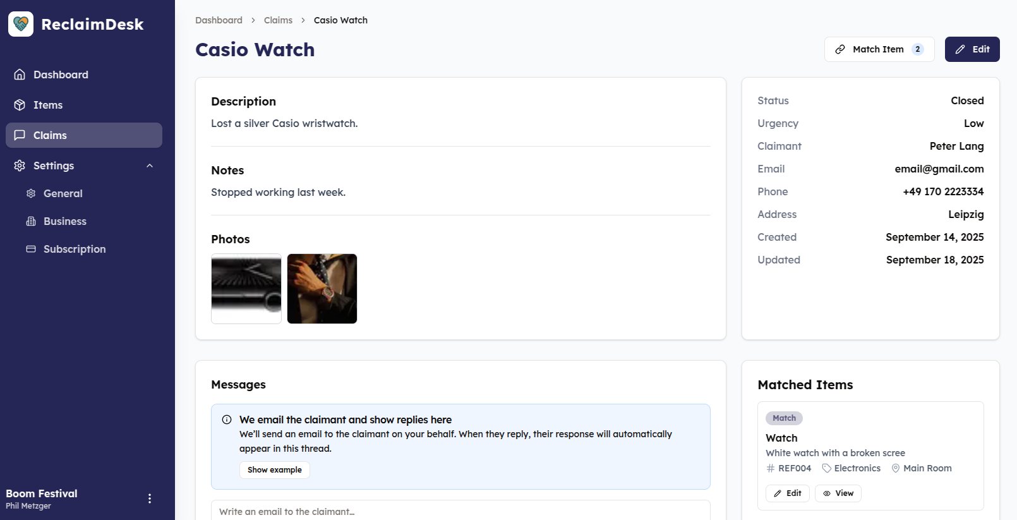The width and height of the screenshot is (1017, 520).
Task: Collapse the Settings submenu chevron
Action: coord(150,166)
